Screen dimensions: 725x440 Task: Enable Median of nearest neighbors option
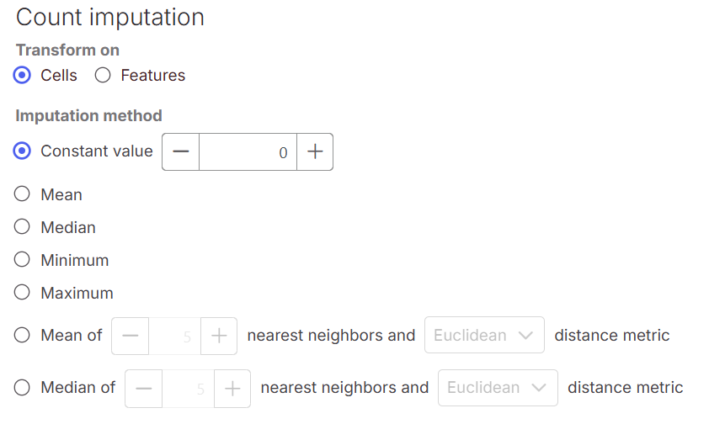(24, 388)
